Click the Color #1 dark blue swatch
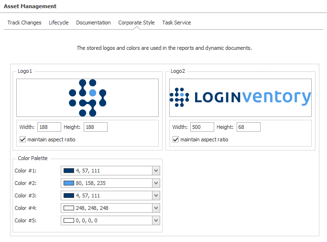 (x=69, y=171)
